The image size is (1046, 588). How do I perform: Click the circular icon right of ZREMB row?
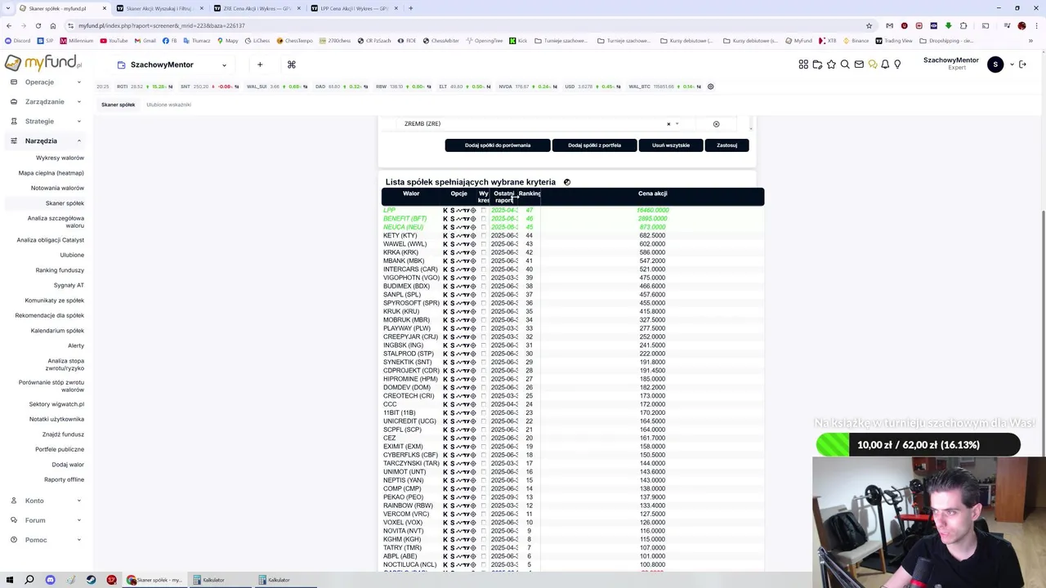click(716, 124)
